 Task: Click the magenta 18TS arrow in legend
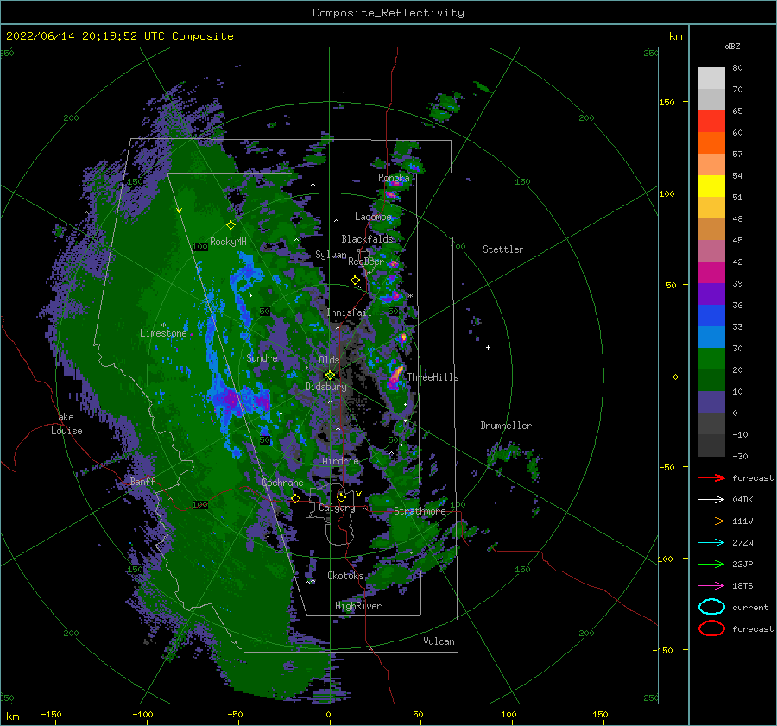point(711,585)
